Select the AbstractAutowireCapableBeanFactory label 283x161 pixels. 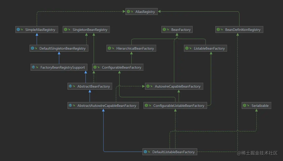[x=107, y=106]
